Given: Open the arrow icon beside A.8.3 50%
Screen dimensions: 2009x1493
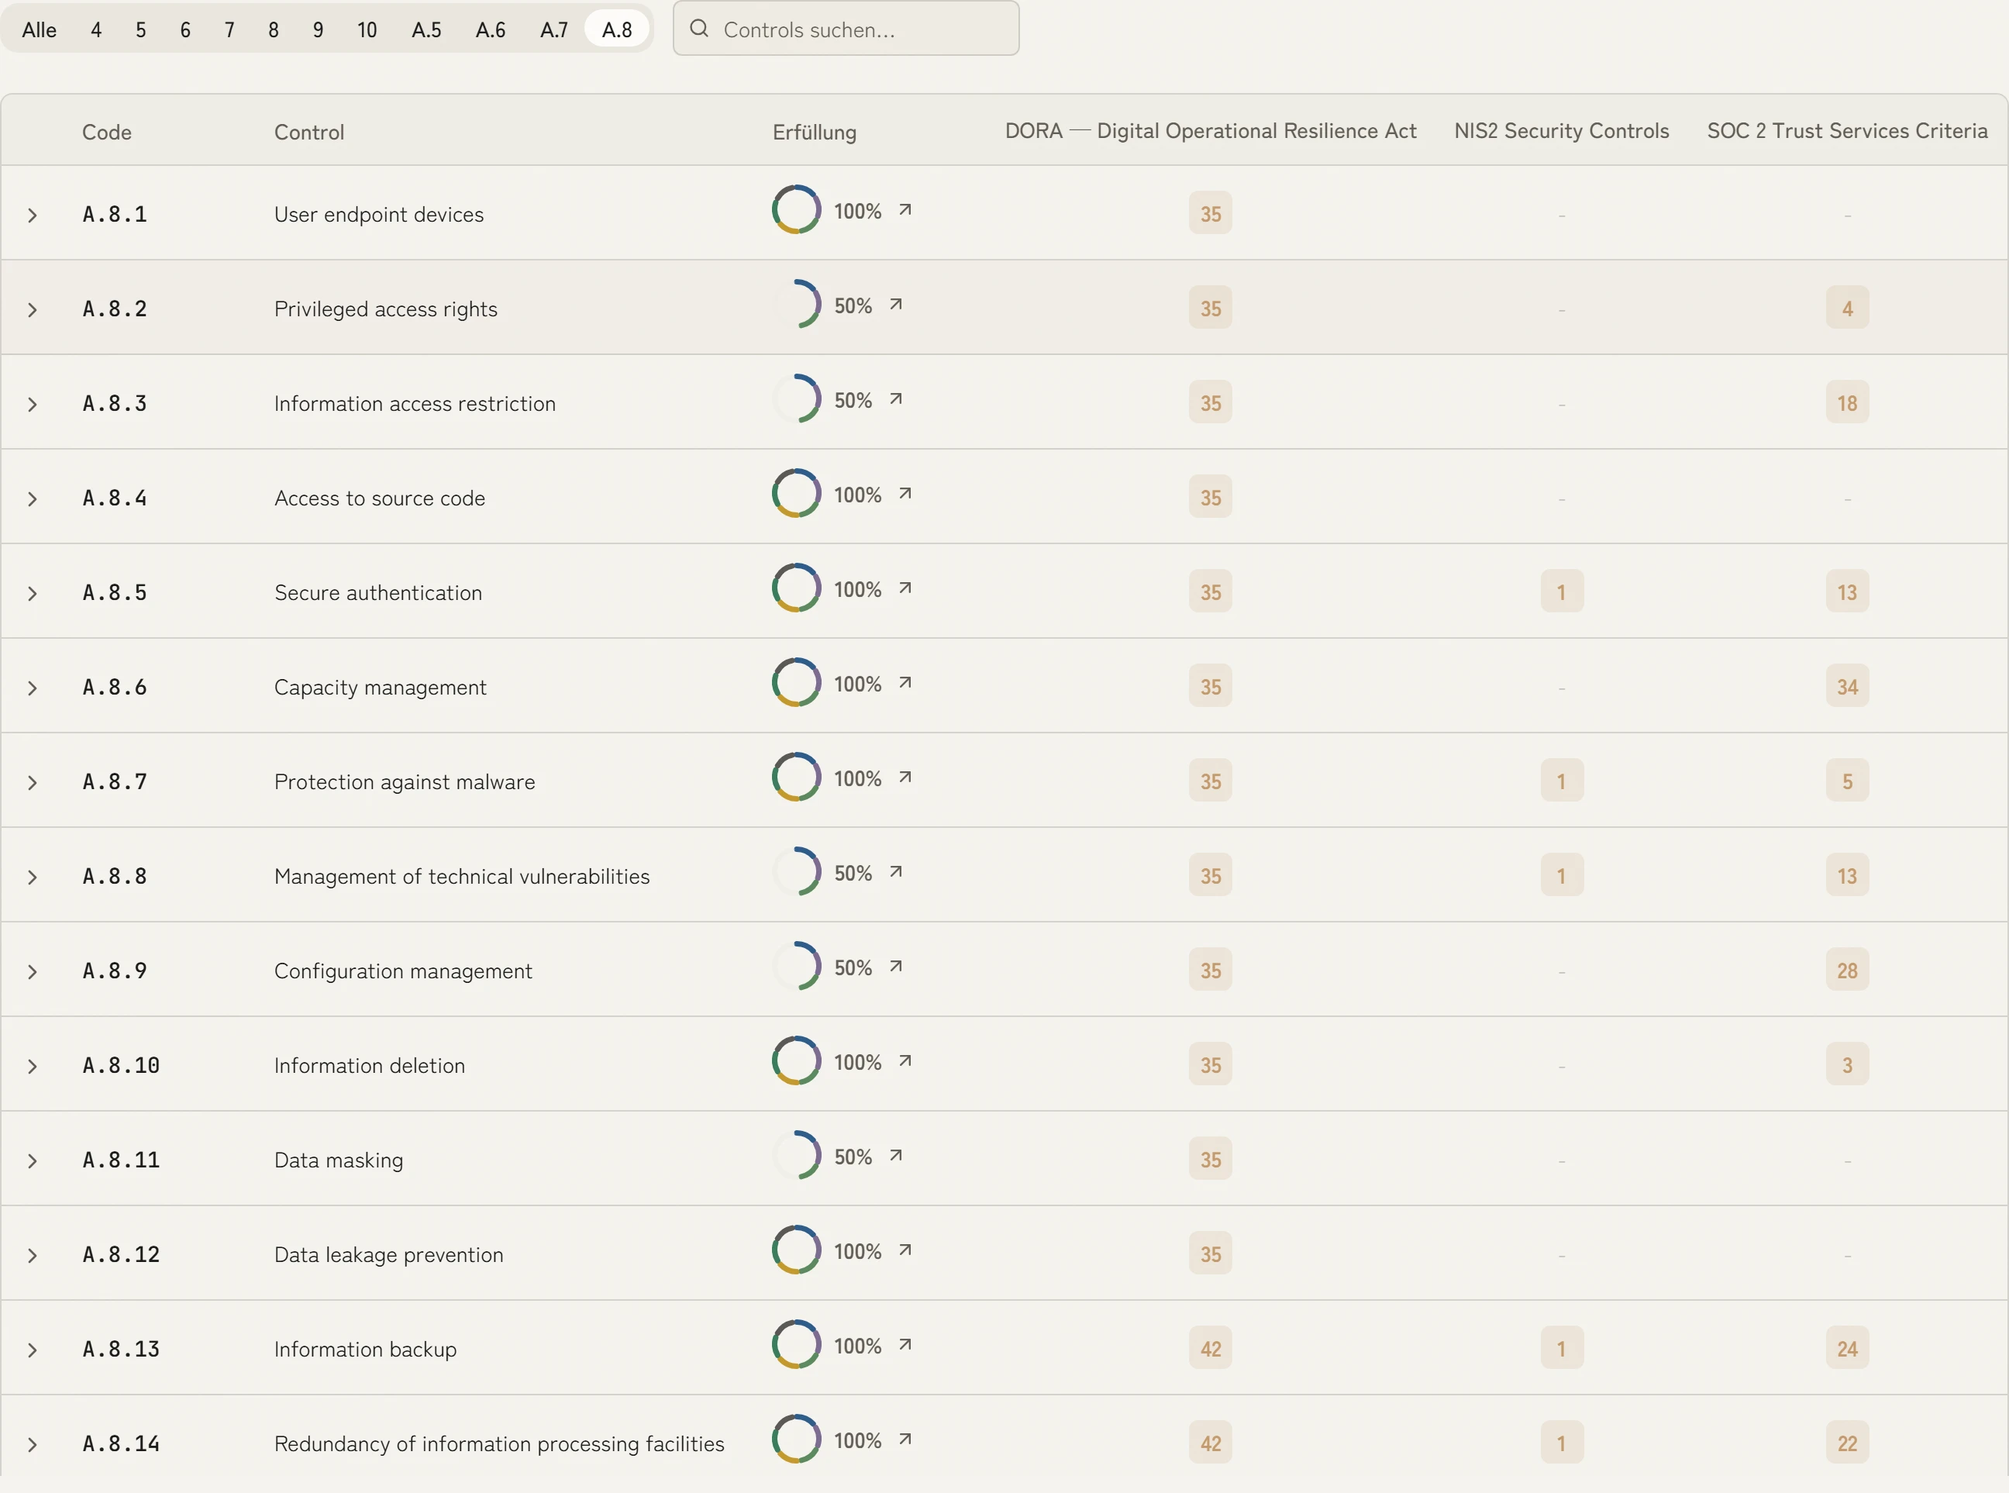Looking at the screenshot, I should click(x=895, y=398).
